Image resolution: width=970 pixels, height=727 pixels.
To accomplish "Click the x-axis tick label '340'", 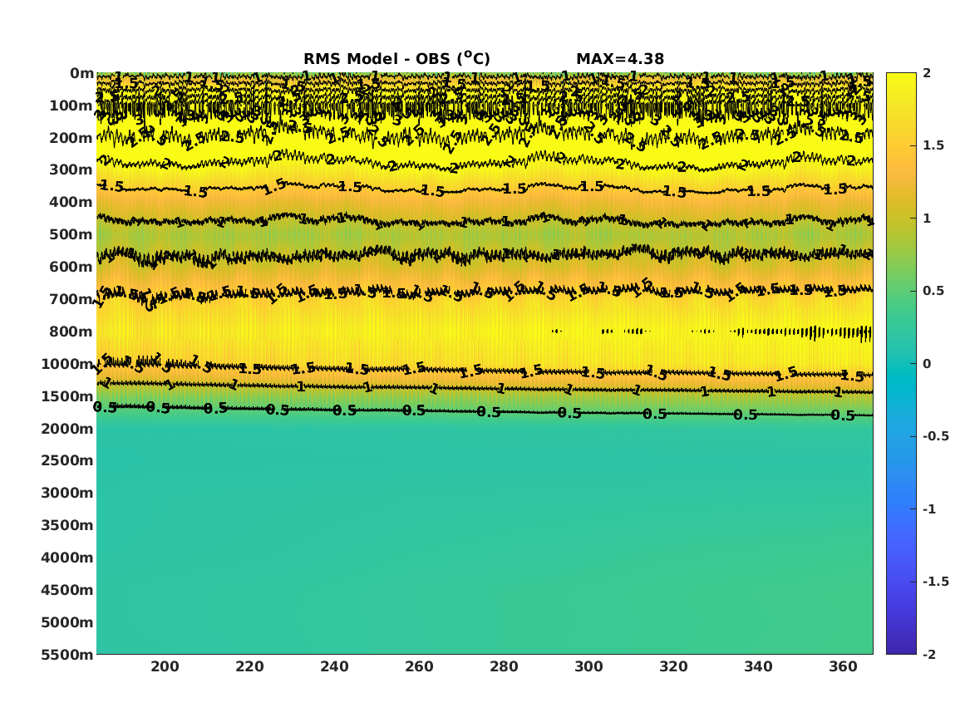I will coord(758,666).
